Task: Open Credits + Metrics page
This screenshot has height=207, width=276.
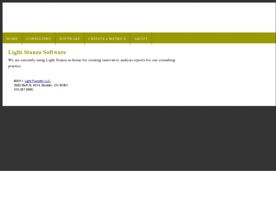Action: click(107, 39)
